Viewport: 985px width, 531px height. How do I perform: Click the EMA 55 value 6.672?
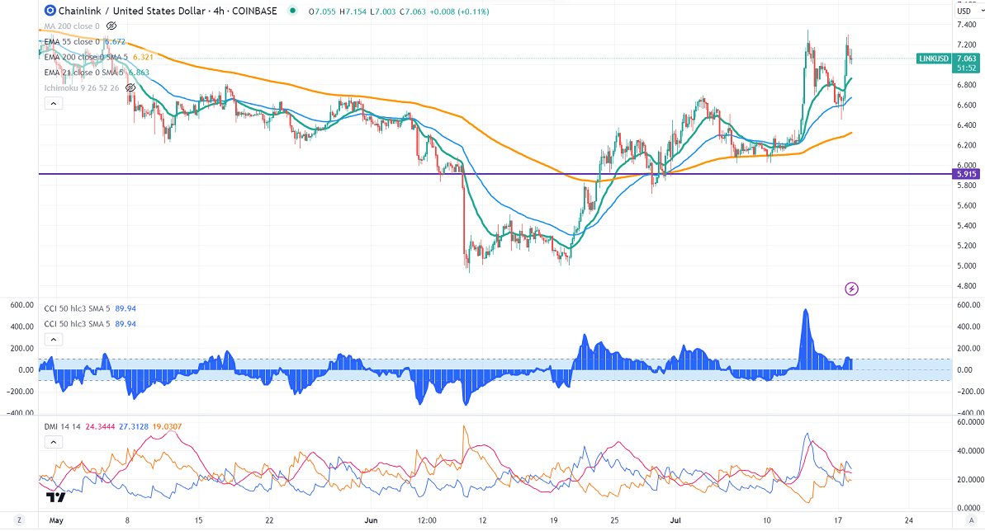point(114,42)
